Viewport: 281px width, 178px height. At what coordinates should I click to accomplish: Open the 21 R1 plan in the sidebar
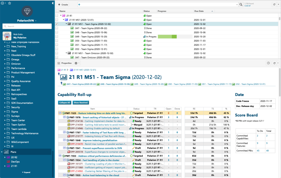14,166
